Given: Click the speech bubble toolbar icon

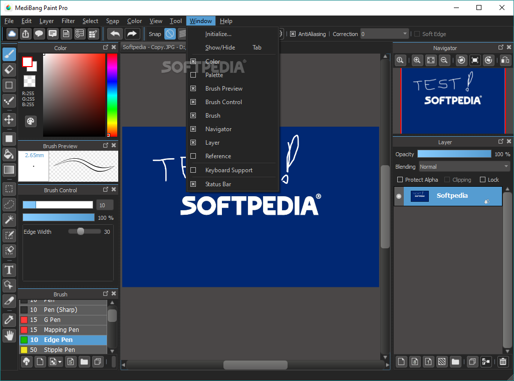Looking at the screenshot, I should click(39, 34).
